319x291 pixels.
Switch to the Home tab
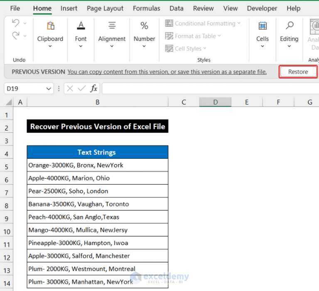click(x=42, y=8)
